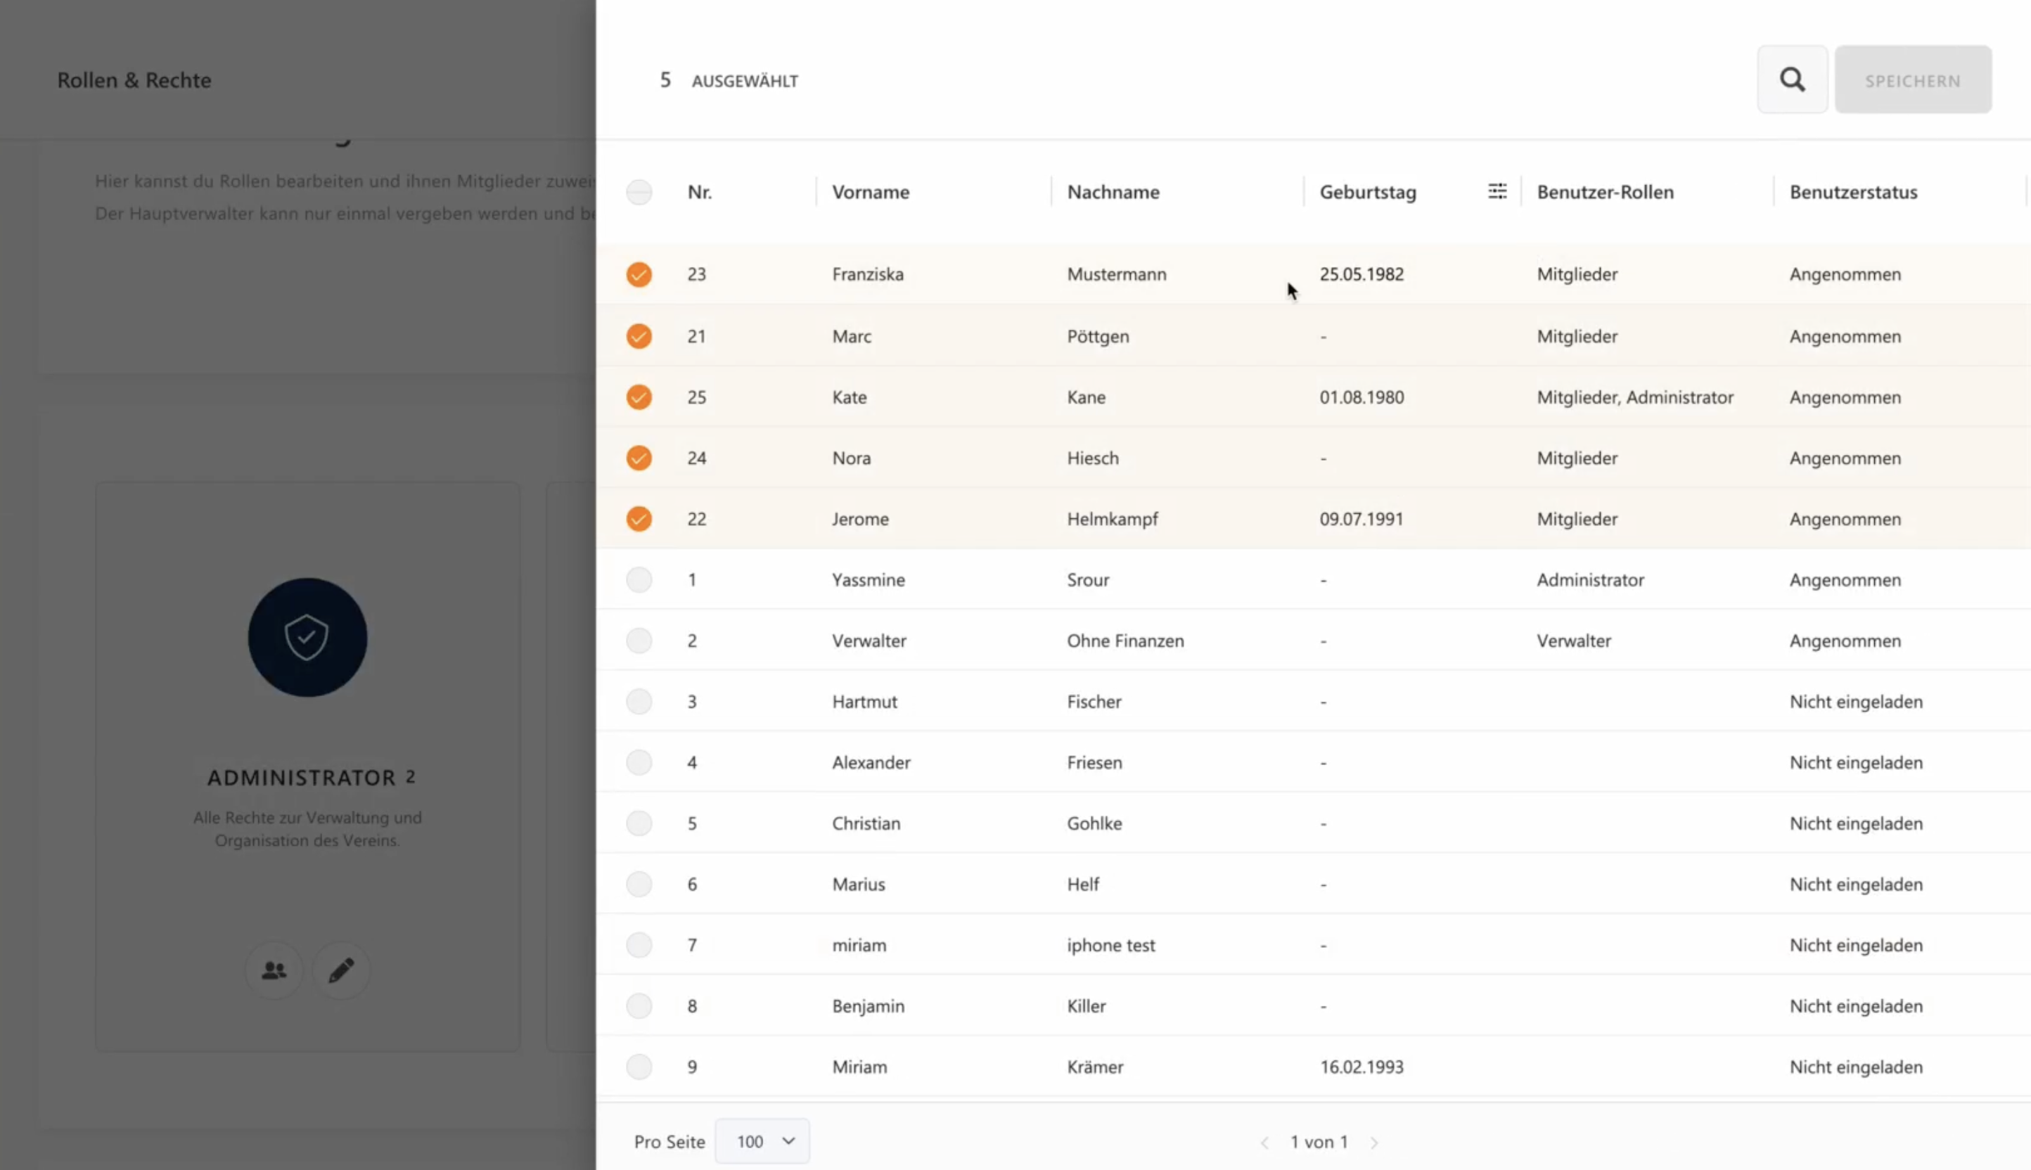The image size is (2031, 1170).
Task: Click the Administrator shield icon
Action: click(307, 637)
